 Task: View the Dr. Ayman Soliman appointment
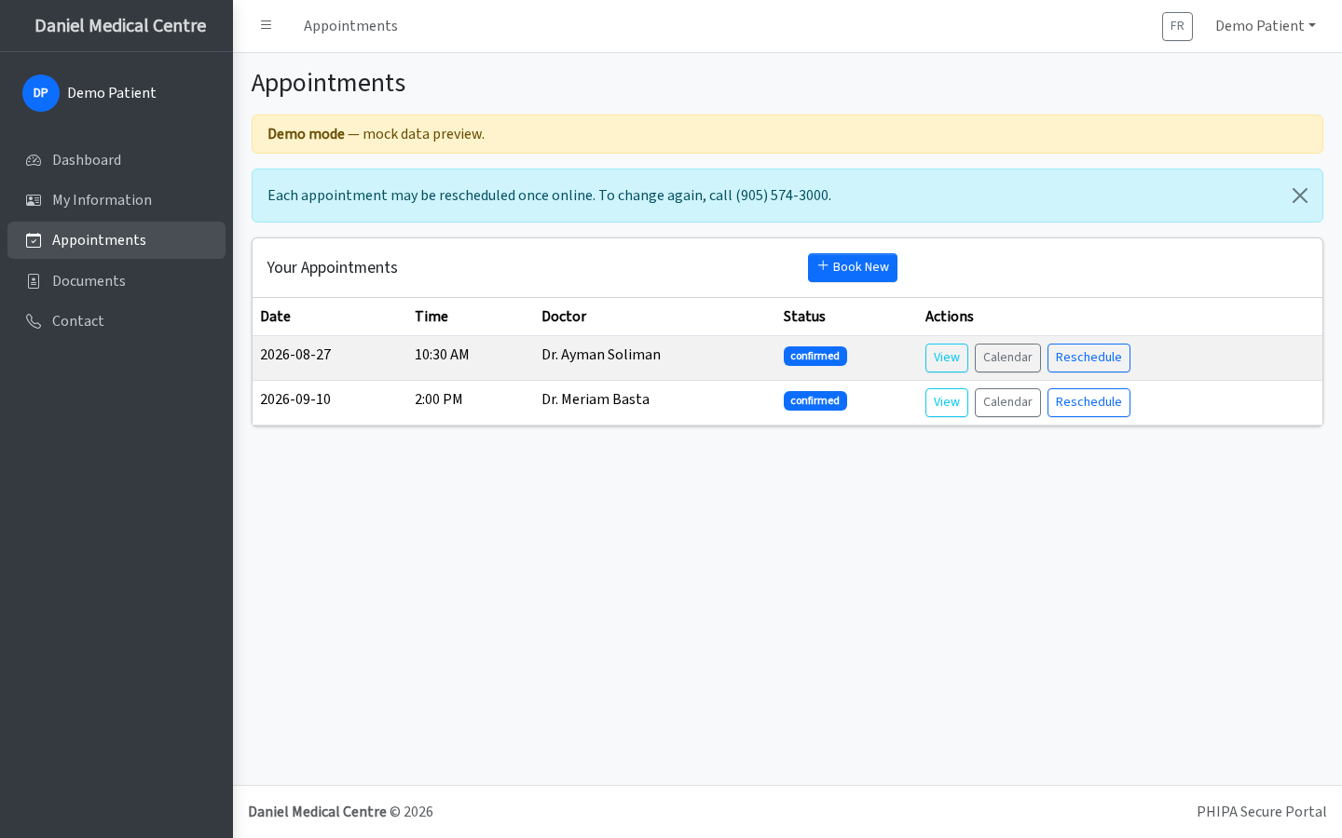[x=947, y=358]
